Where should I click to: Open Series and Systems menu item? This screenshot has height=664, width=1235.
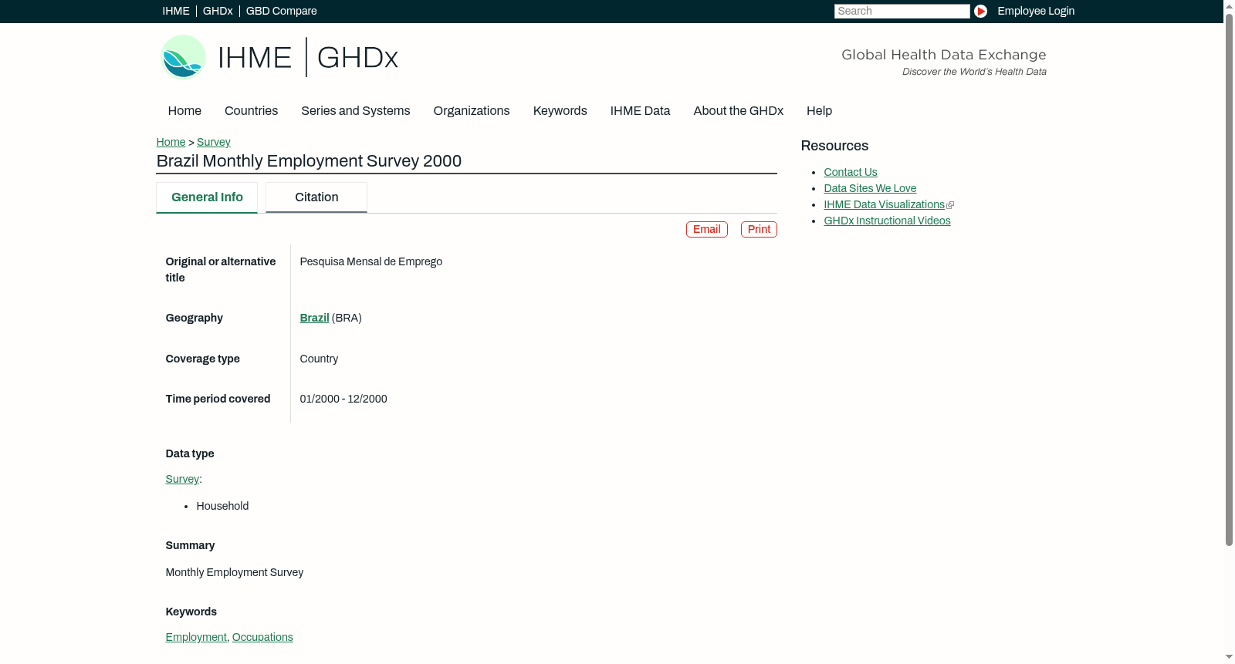tap(355, 111)
